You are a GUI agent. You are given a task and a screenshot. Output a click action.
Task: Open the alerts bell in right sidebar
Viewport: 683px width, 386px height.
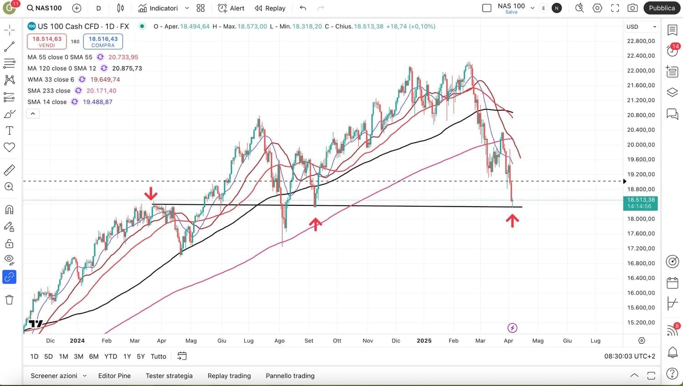672,352
